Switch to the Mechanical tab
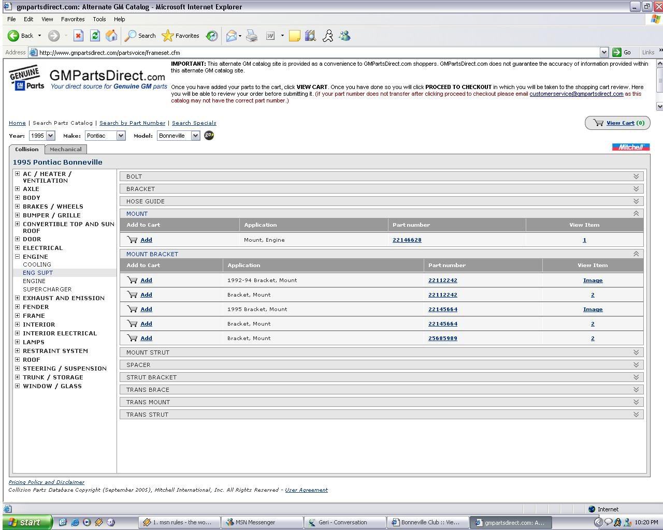 click(x=66, y=149)
